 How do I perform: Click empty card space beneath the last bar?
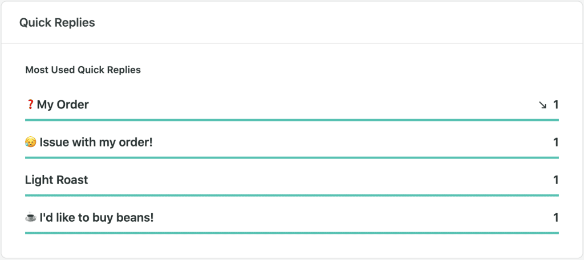[x=292, y=246]
